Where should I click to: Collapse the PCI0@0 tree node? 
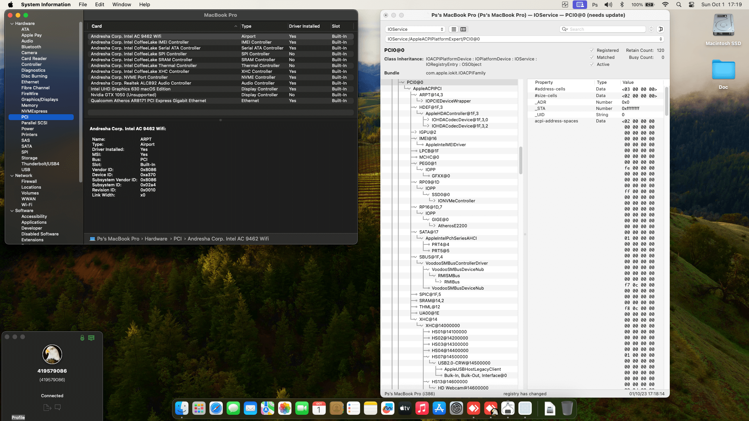[403, 82]
